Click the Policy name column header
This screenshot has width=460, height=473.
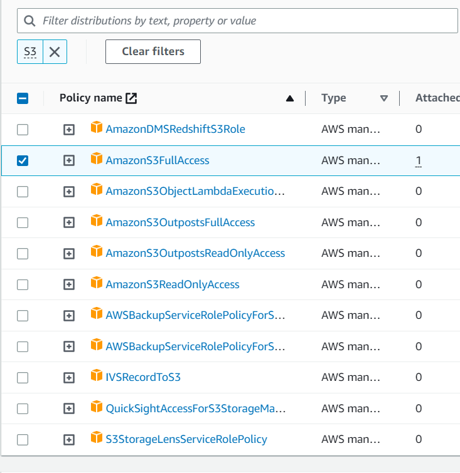point(90,98)
